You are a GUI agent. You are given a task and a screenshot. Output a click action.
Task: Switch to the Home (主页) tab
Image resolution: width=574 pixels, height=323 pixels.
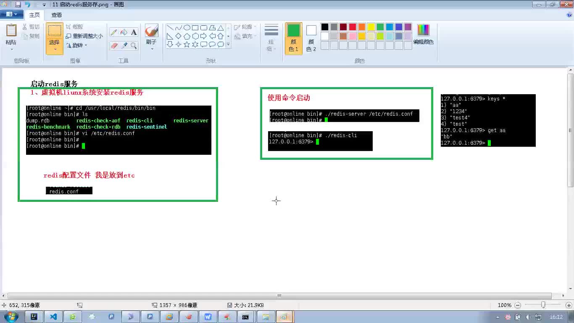pos(34,15)
